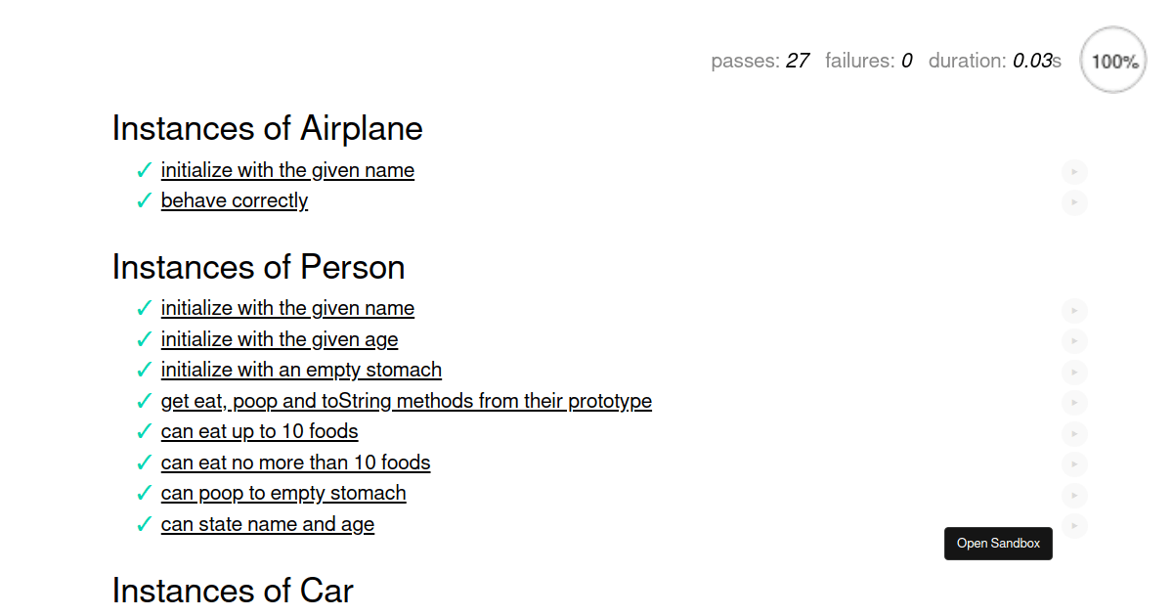Expand "initialize with an empty stomach" test
The height and width of the screenshot is (616, 1173).
click(x=301, y=370)
